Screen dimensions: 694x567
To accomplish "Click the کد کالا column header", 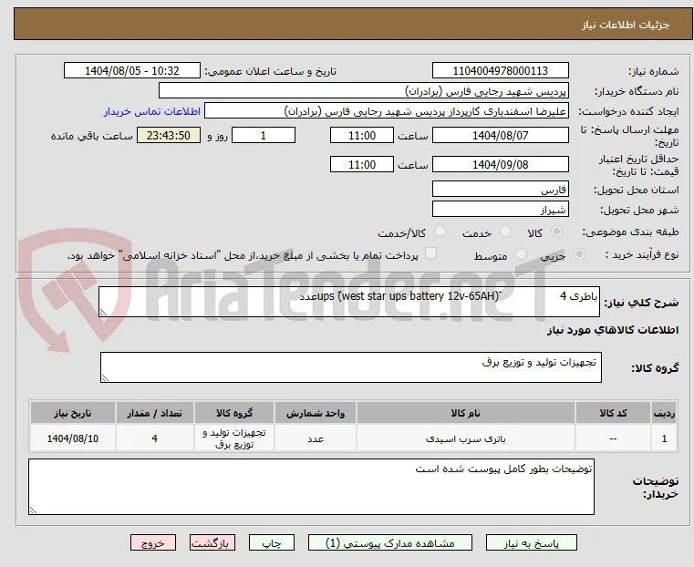I will [613, 413].
